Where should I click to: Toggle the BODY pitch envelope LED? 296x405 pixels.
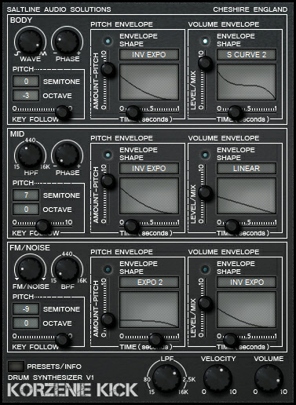(108, 41)
